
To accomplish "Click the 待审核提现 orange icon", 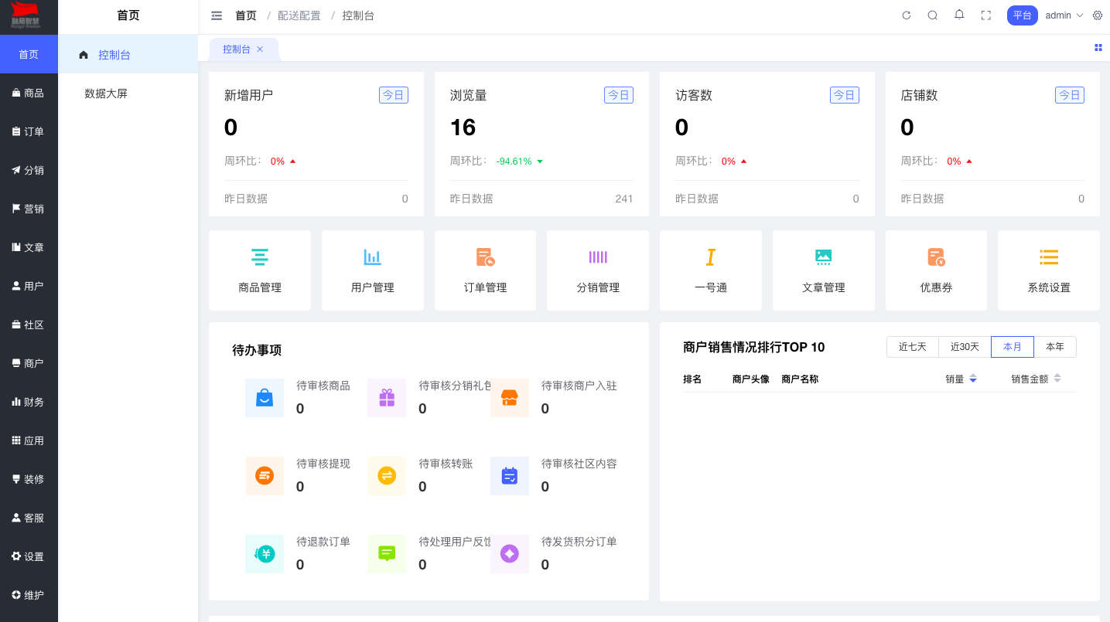I will pyautogui.click(x=265, y=476).
